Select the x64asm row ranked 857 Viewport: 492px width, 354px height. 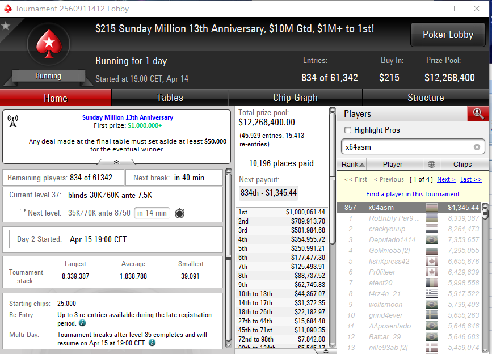click(x=409, y=207)
